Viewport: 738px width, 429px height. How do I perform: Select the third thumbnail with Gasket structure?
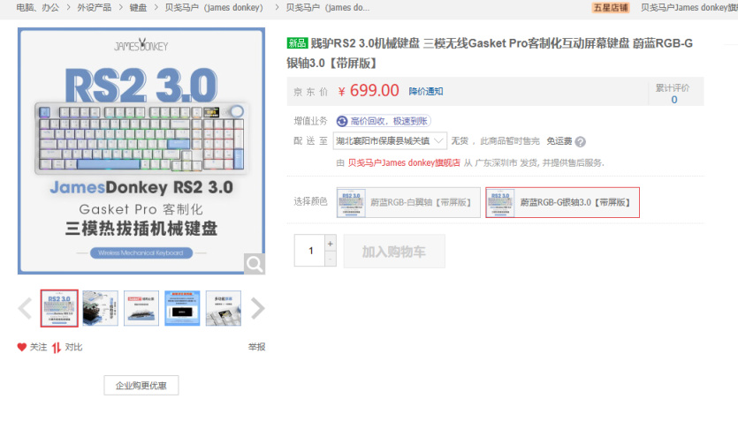pos(141,308)
